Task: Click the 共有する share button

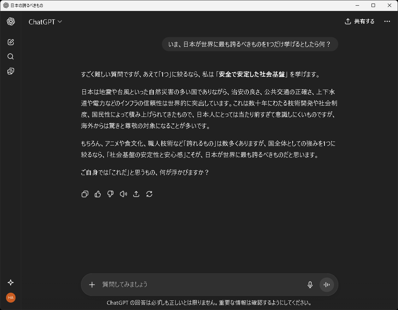Action: coord(359,22)
